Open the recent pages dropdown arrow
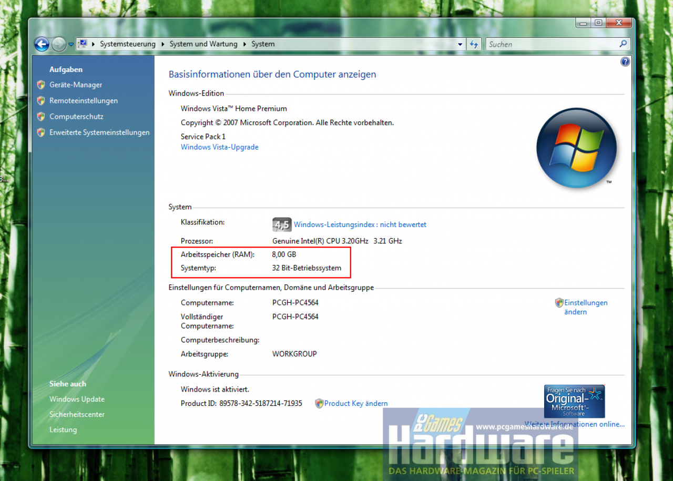673x481 pixels. point(71,45)
